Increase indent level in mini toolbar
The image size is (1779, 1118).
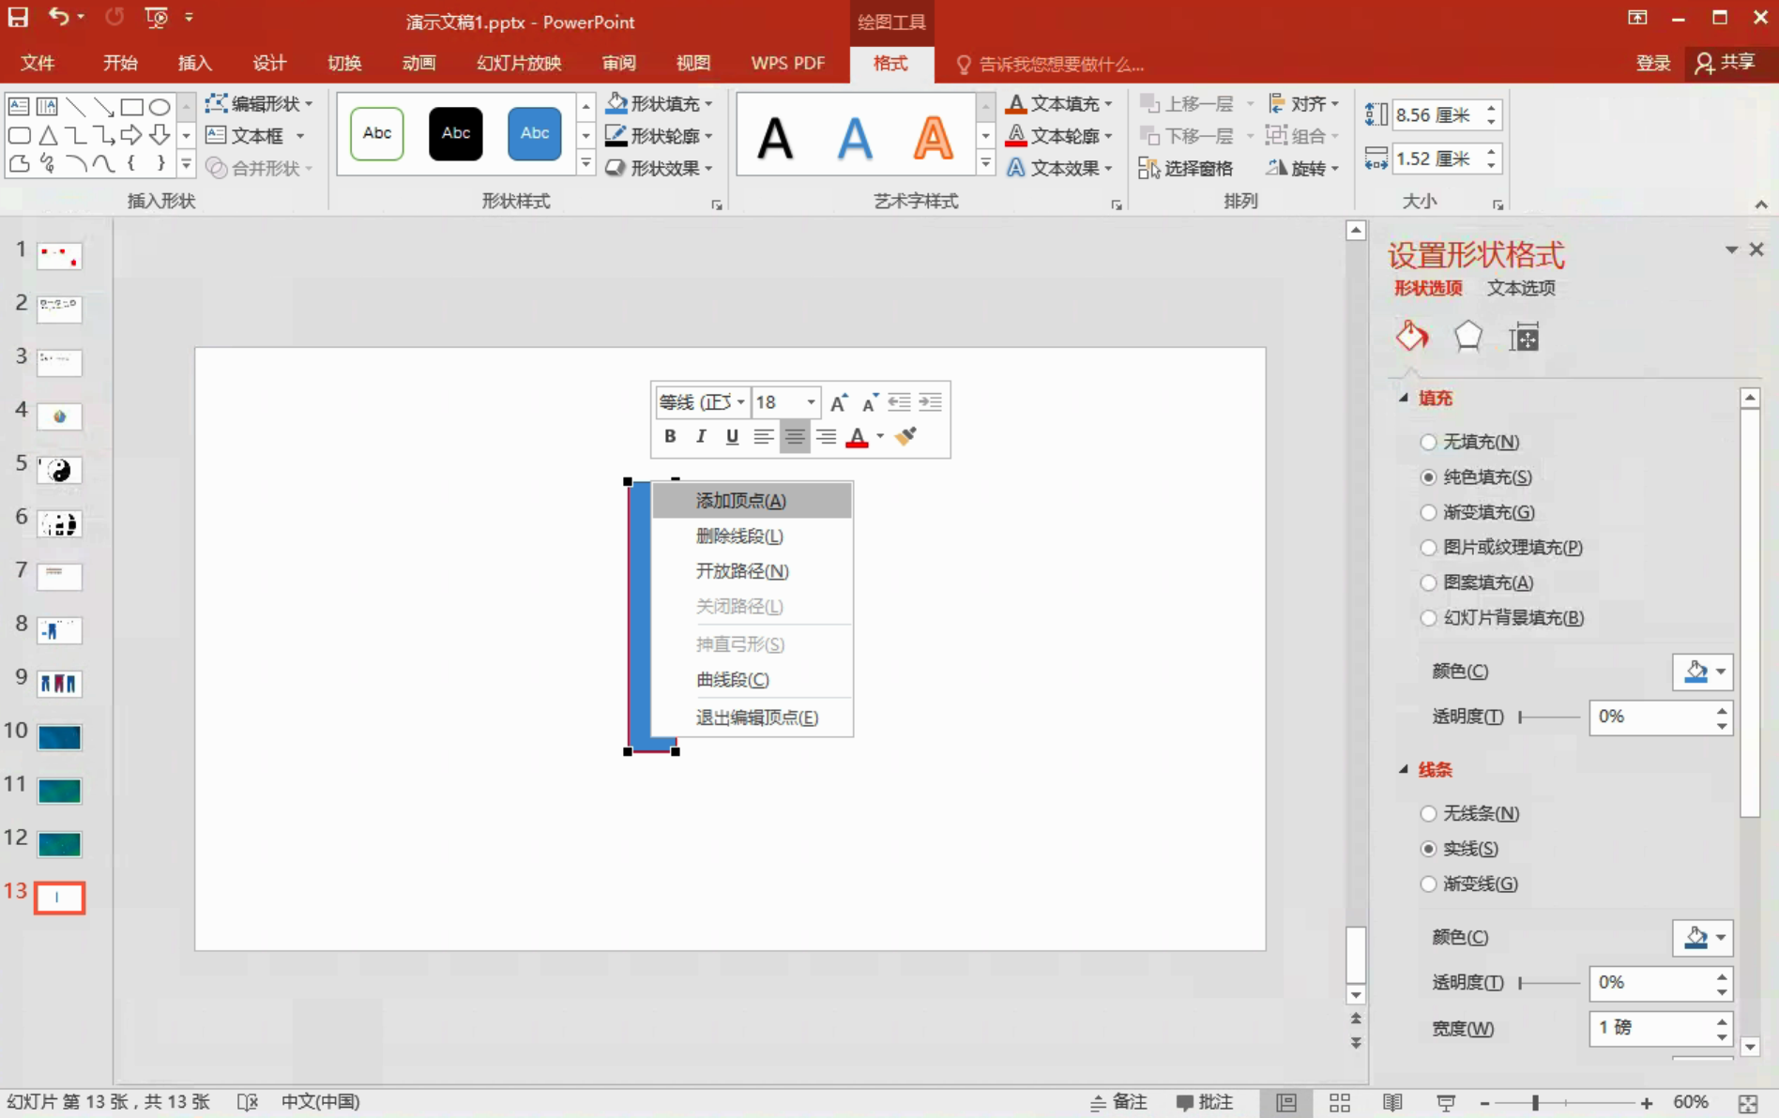(x=930, y=402)
